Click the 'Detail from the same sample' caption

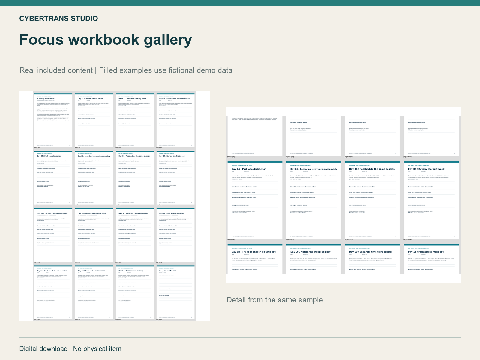point(274,300)
